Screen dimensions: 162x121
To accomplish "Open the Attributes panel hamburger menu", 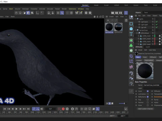I will 136,50.
